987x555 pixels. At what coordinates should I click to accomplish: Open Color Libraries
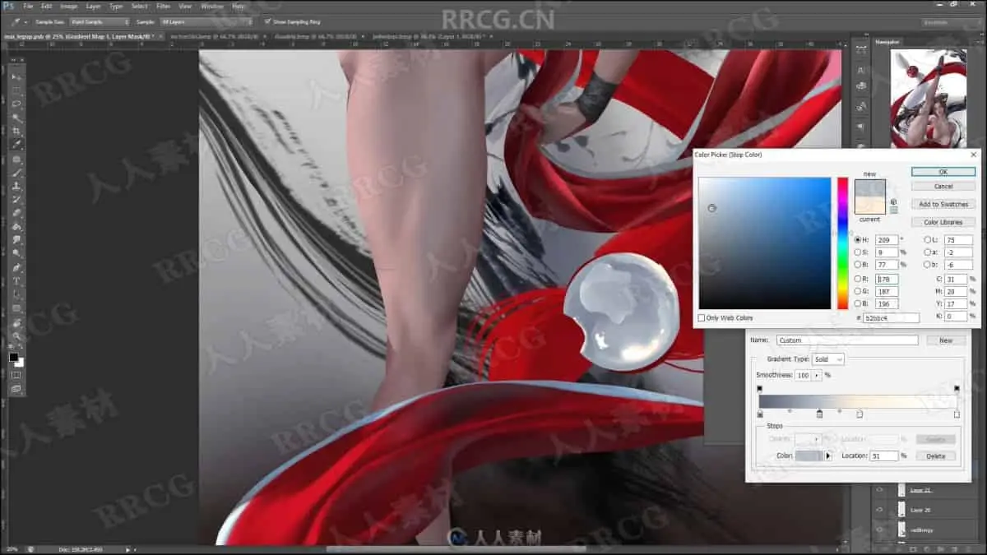943,222
